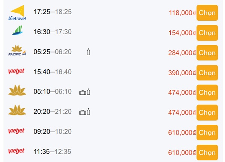The image size is (225, 162).
Task: Click the 610,000đ price of 11:35 flight
Action: coord(182,153)
